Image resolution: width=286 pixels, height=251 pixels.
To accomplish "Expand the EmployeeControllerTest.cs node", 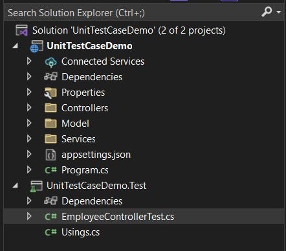I will click(29, 217).
